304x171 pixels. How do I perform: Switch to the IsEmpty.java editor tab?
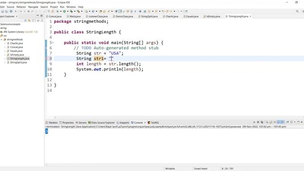point(212,17)
